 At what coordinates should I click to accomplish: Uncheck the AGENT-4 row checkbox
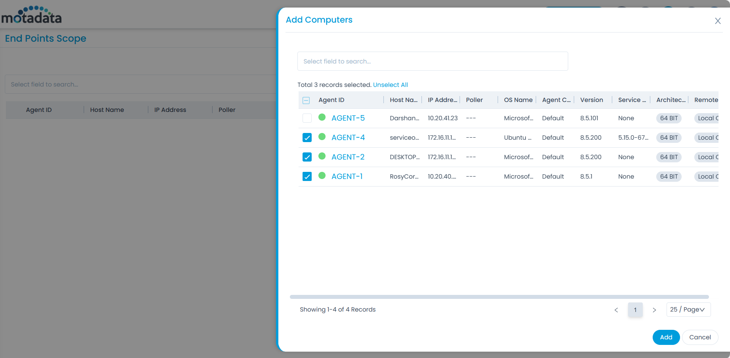point(307,138)
